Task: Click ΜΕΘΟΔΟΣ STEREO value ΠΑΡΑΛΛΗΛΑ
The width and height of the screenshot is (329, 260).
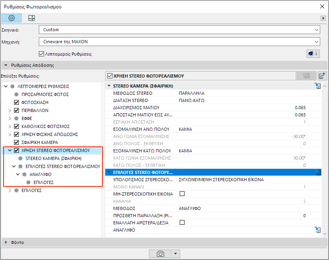Action: click(192, 93)
